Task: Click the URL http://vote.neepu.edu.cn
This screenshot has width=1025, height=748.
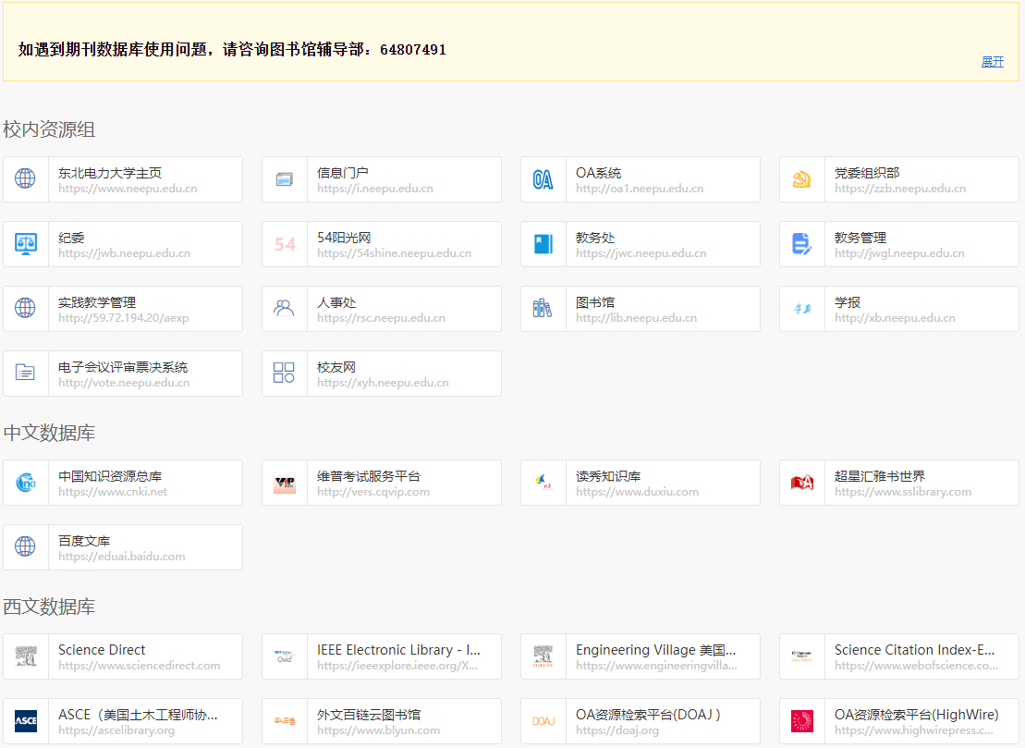Action: coord(124,383)
